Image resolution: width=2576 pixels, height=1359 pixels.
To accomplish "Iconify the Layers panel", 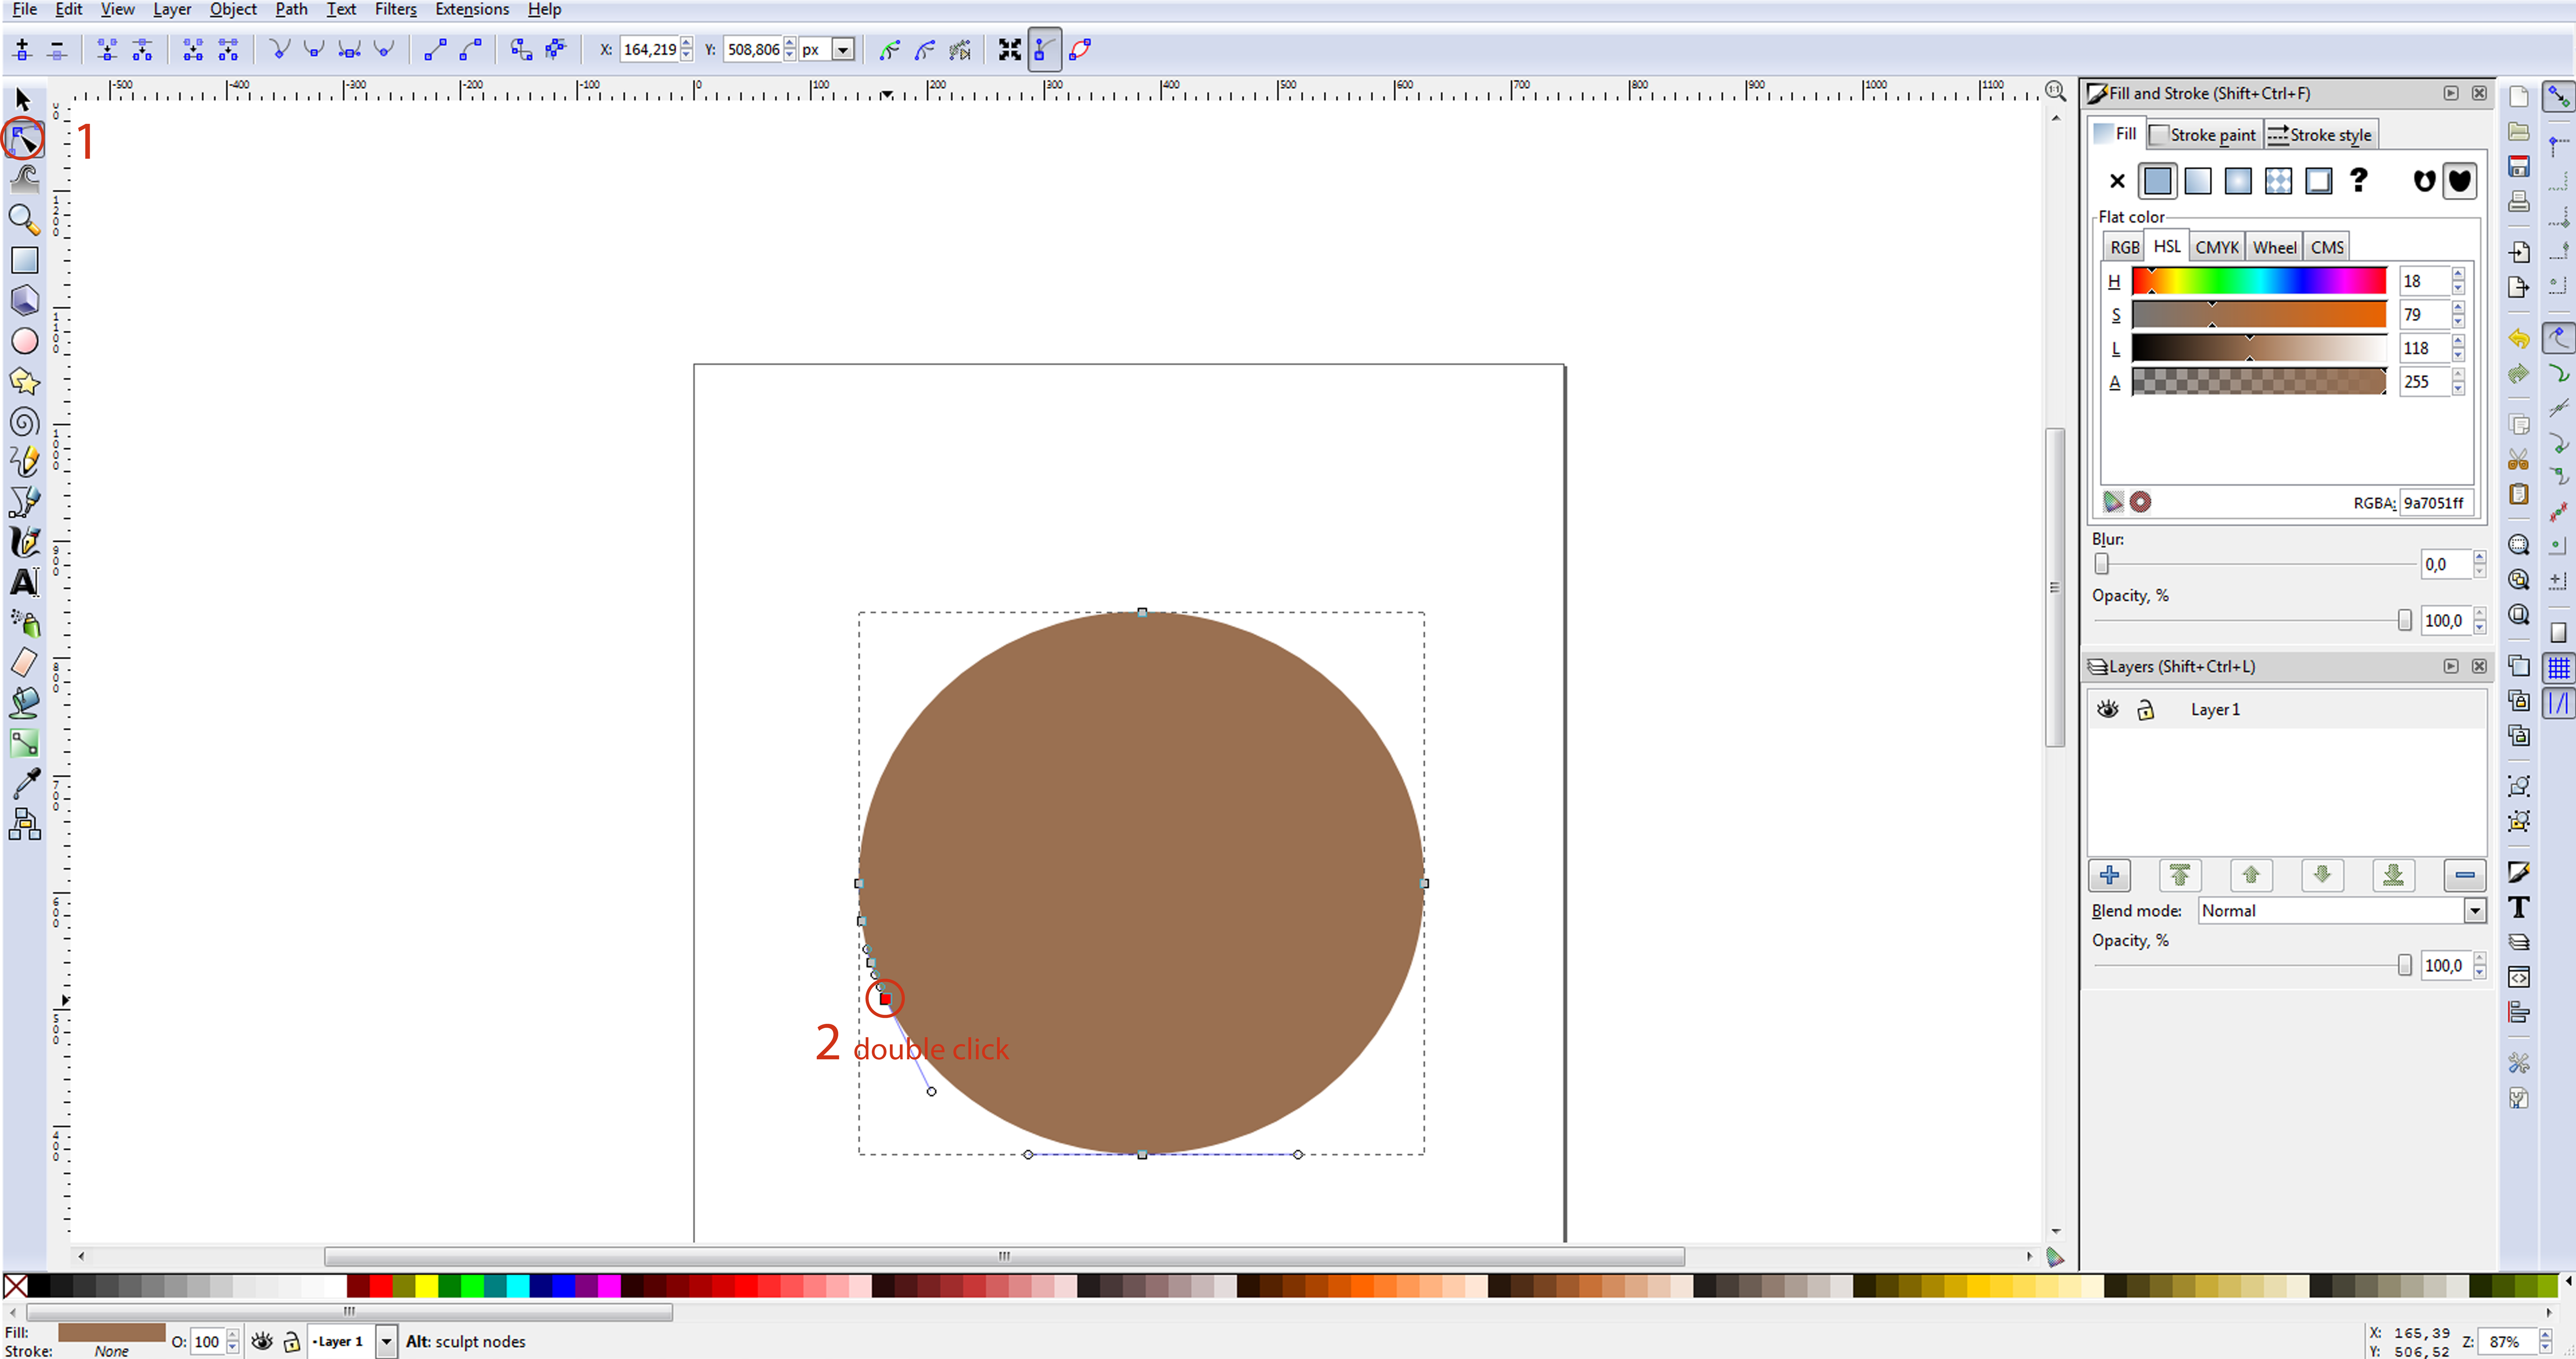I will (2451, 666).
